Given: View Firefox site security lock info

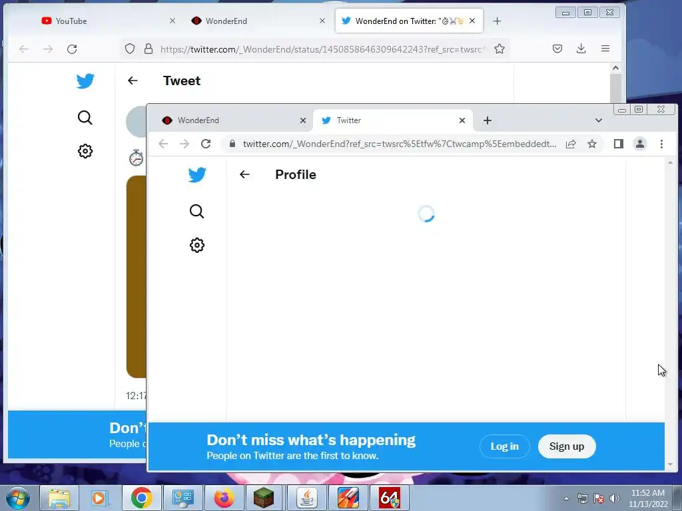Looking at the screenshot, I should [149, 49].
